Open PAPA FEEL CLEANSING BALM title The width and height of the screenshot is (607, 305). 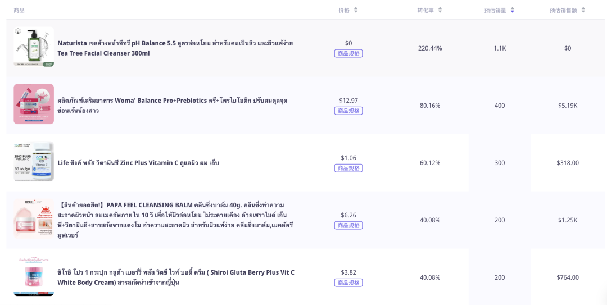tap(175, 220)
